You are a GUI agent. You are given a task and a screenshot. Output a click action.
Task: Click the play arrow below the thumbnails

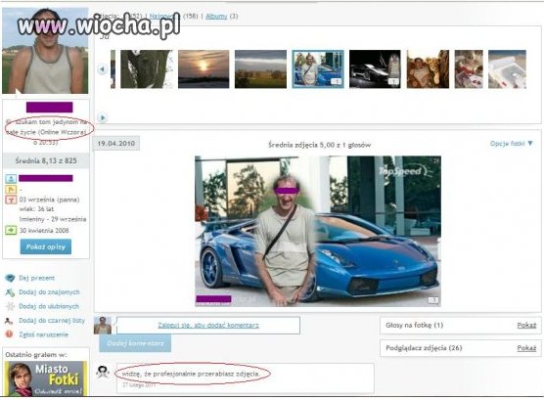[x=103, y=117]
